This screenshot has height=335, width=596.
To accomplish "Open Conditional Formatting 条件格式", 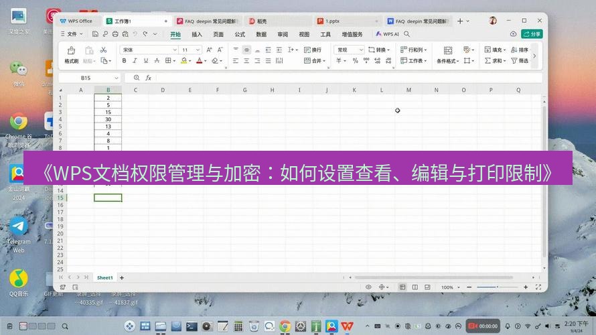I will pos(448,55).
